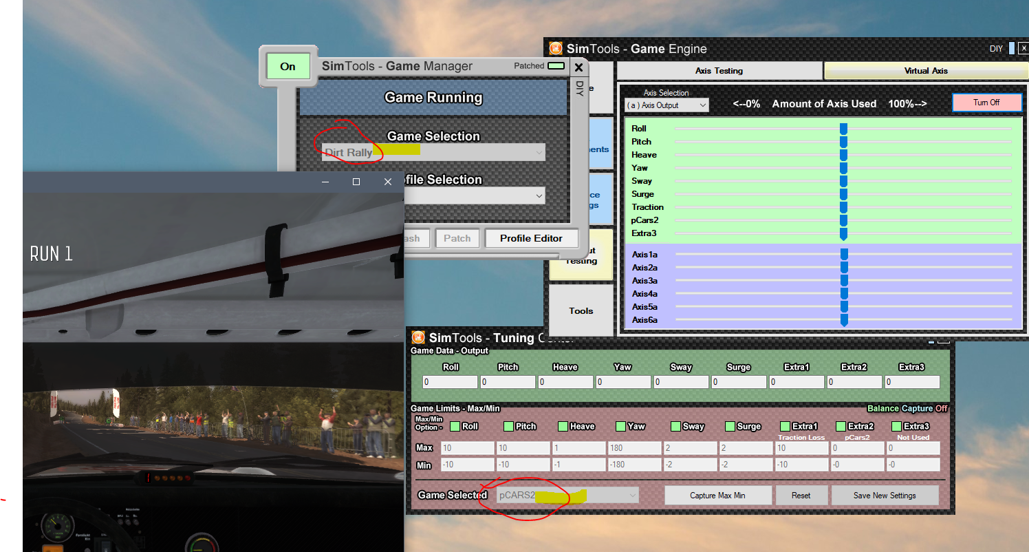1029x552 pixels.
Task: Toggle the Extra1 Traction Loss checkbox
Action: click(786, 426)
